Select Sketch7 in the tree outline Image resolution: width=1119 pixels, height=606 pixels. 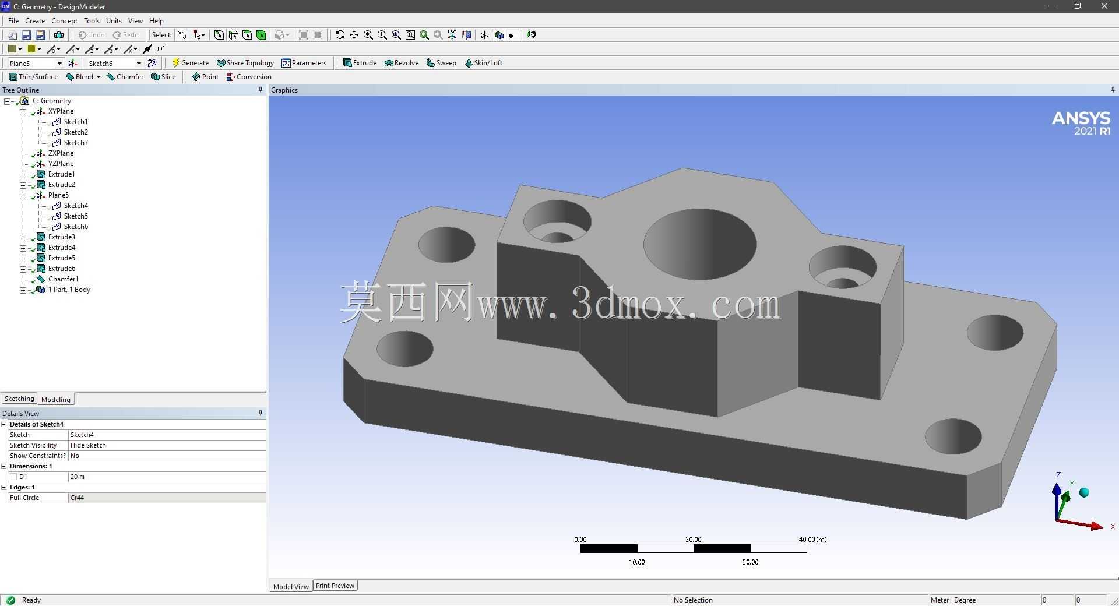tap(76, 143)
